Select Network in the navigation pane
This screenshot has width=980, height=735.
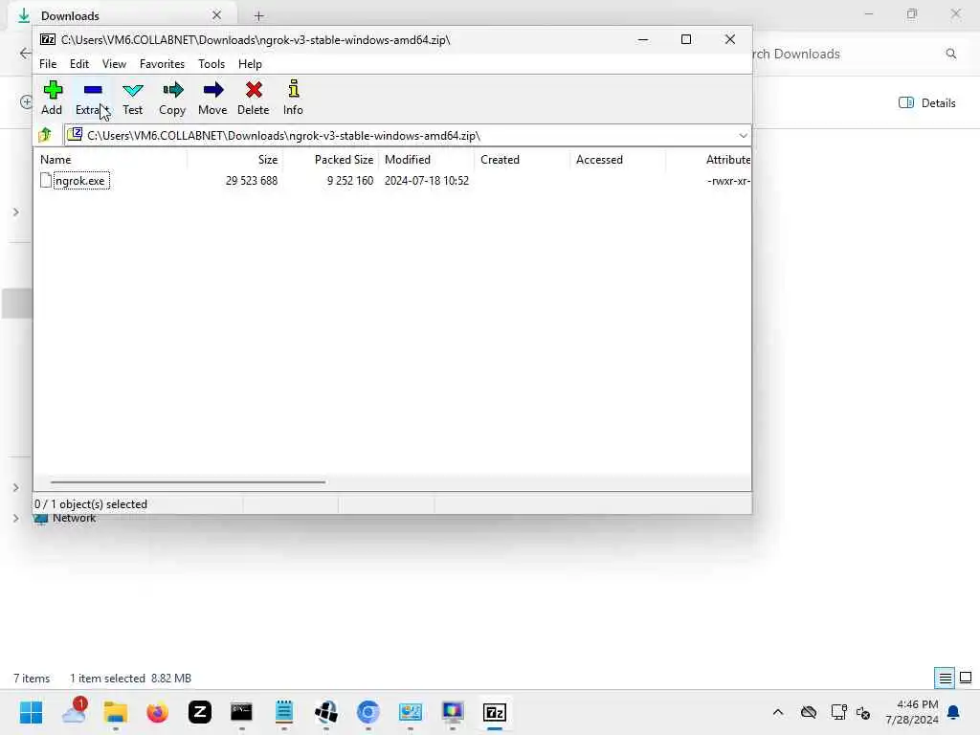tap(74, 518)
